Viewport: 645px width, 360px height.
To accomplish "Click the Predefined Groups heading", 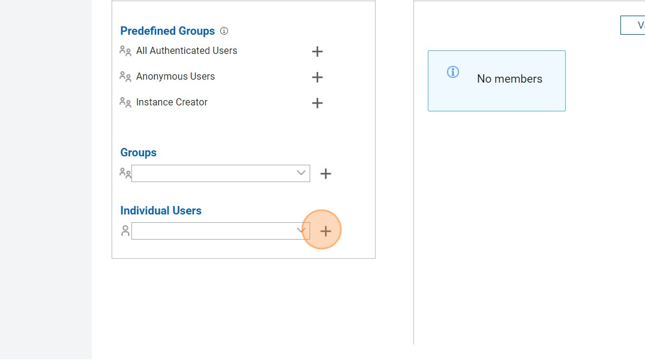I will 167,31.
